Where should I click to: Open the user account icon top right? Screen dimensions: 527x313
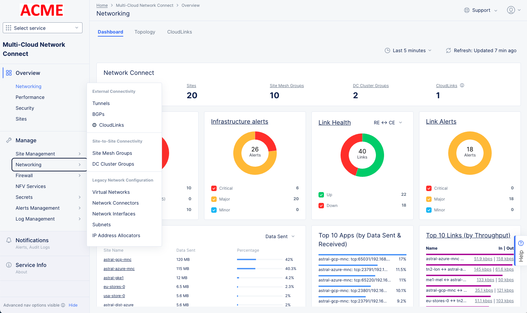click(511, 10)
